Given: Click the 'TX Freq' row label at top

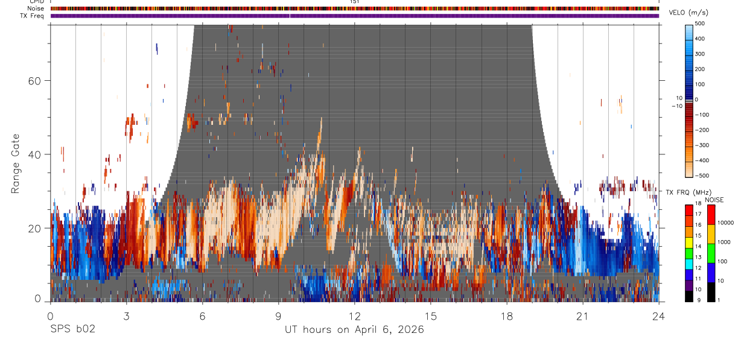Looking at the screenshot, I should 33,16.
